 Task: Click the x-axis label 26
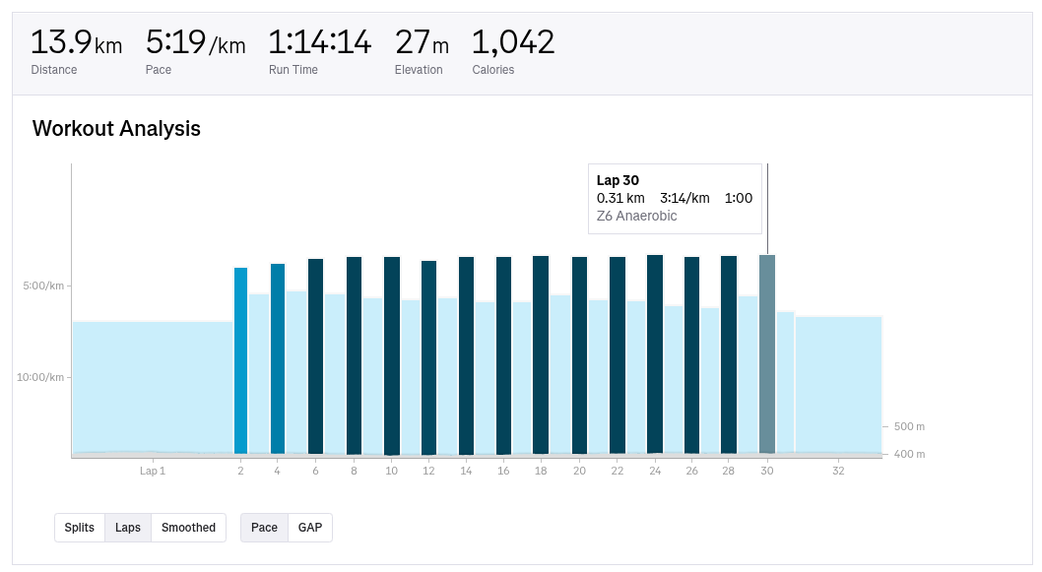(691, 471)
